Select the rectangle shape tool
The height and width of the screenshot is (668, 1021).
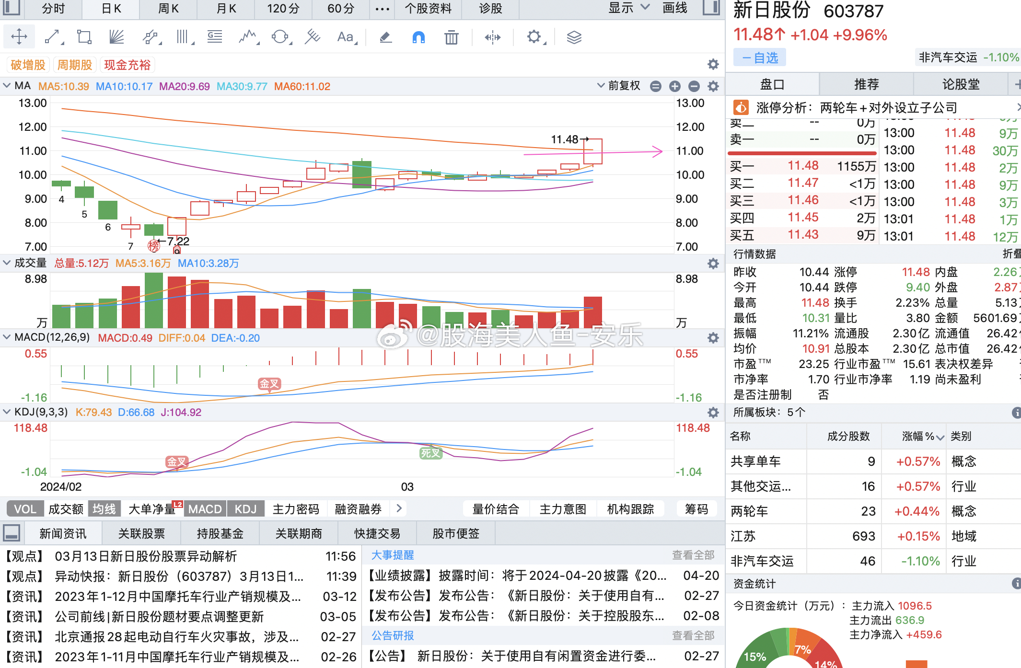[x=84, y=37]
